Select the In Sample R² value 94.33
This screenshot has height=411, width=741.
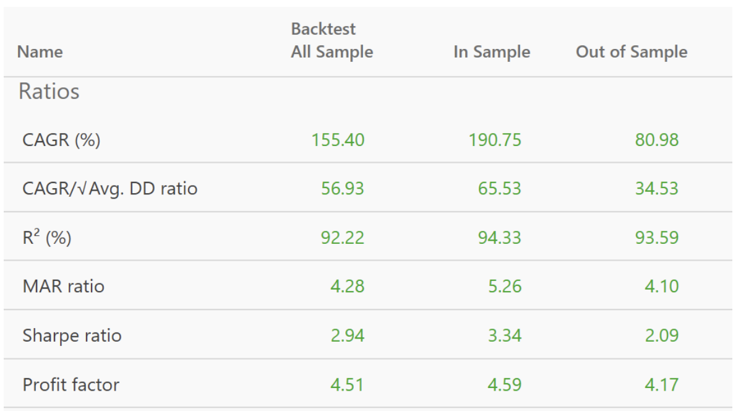(x=500, y=238)
